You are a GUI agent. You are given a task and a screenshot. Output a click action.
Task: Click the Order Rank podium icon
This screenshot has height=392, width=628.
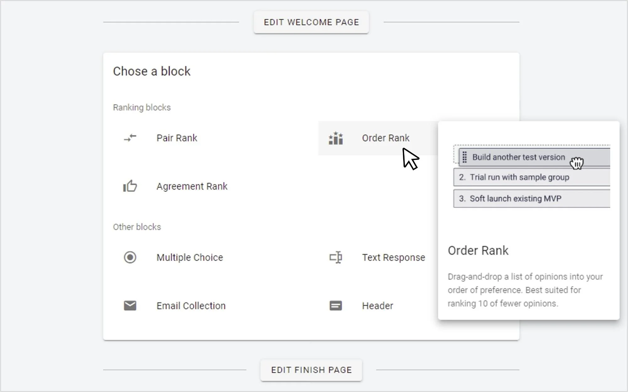coord(336,138)
